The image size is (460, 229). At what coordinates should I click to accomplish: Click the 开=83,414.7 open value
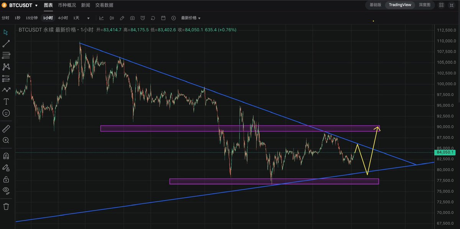(109, 29)
